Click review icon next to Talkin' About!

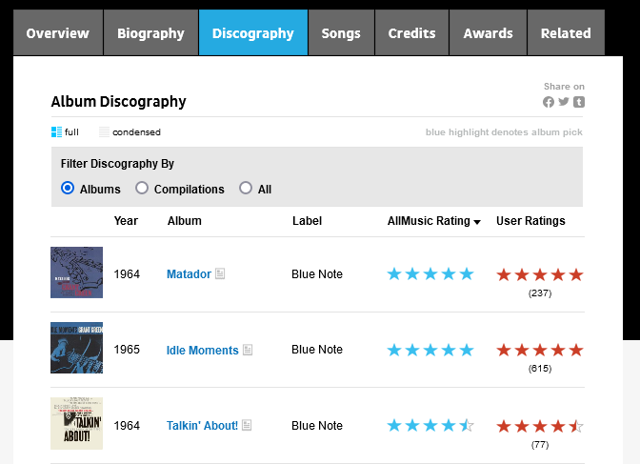click(x=247, y=425)
